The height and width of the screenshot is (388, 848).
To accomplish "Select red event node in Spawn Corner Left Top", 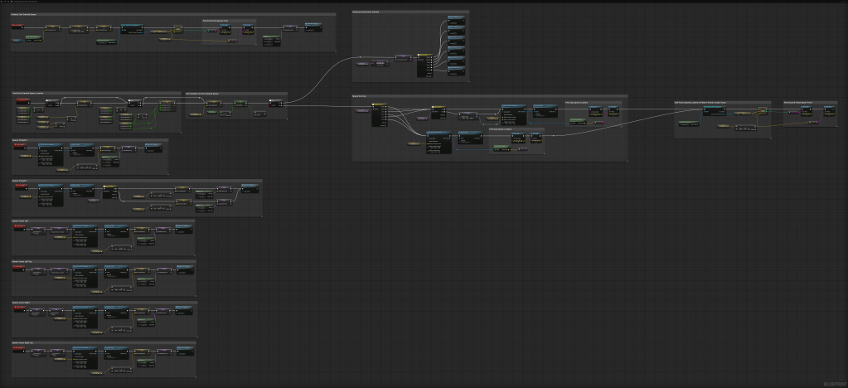I will tap(18, 269).
